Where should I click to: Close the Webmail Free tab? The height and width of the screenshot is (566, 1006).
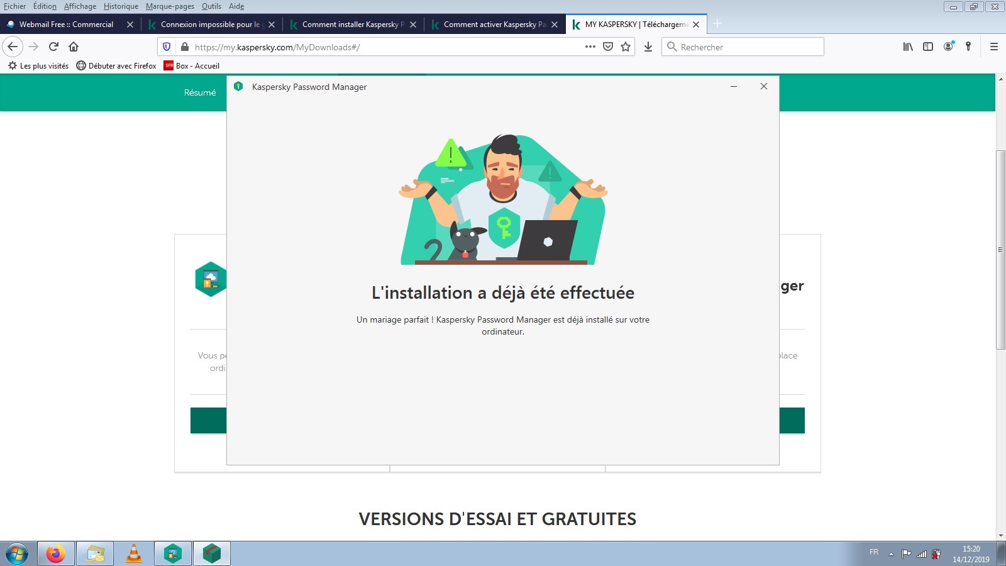tap(130, 25)
